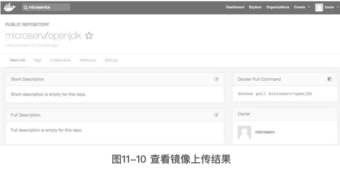
Task: Click the Short Description heading
Action: tap(27, 79)
